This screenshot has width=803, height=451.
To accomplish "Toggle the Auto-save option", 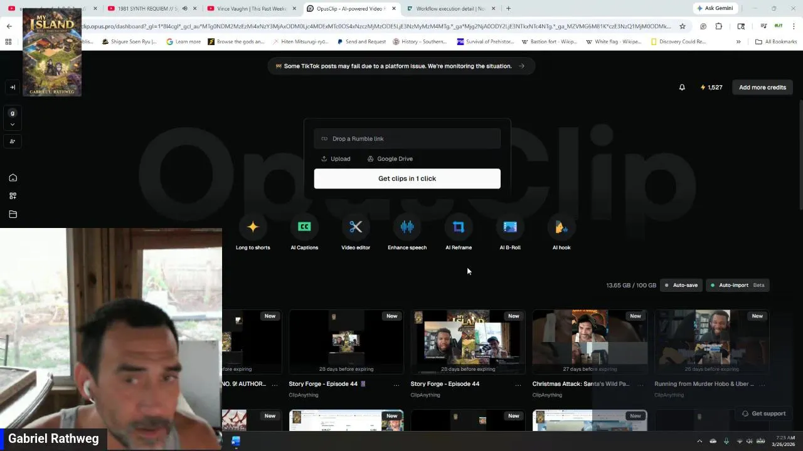I will coord(681,285).
